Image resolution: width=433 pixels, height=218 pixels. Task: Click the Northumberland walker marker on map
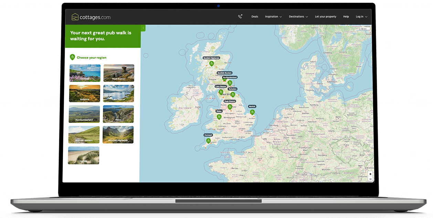(x=230, y=83)
